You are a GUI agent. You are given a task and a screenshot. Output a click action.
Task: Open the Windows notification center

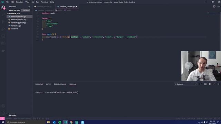point(218,122)
